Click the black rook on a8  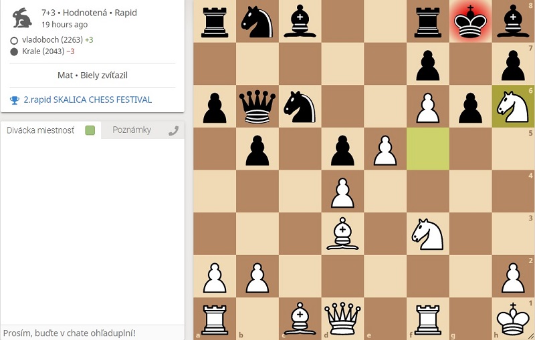tap(215, 21)
